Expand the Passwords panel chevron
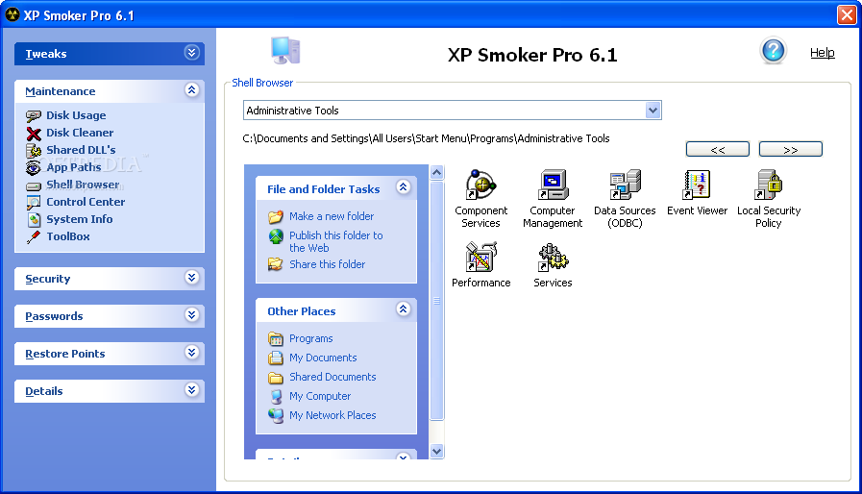 coord(191,314)
